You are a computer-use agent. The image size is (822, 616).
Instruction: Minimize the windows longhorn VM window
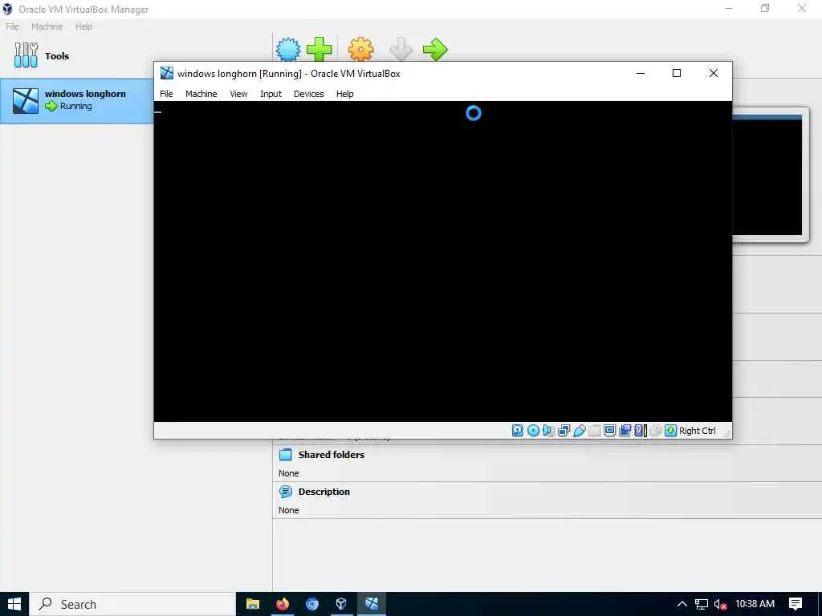click(x=640, y=73)
